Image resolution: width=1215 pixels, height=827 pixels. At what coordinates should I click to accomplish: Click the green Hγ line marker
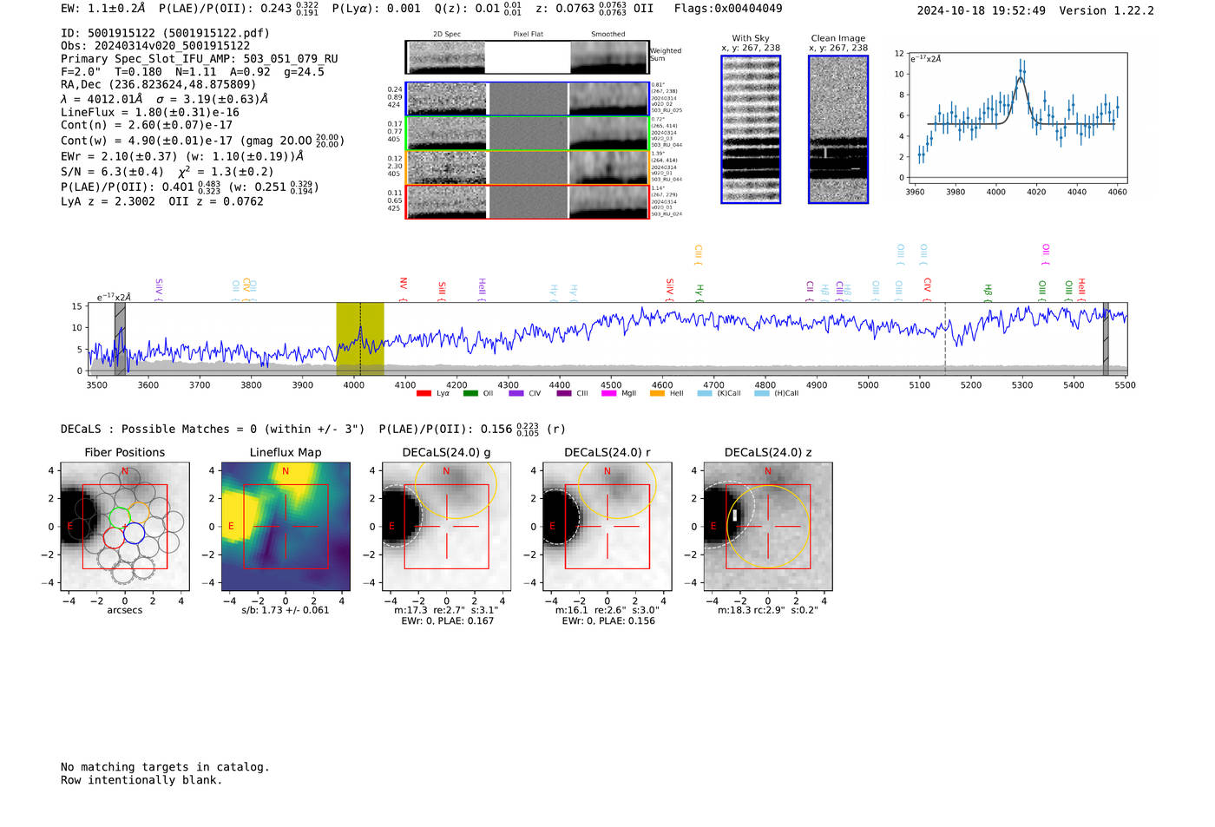pos(699,293)
